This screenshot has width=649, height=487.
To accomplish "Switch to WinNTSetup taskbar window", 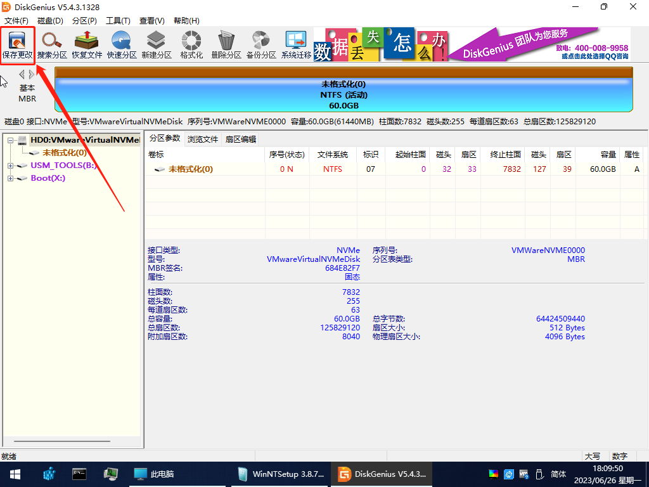I will [281, 474].
